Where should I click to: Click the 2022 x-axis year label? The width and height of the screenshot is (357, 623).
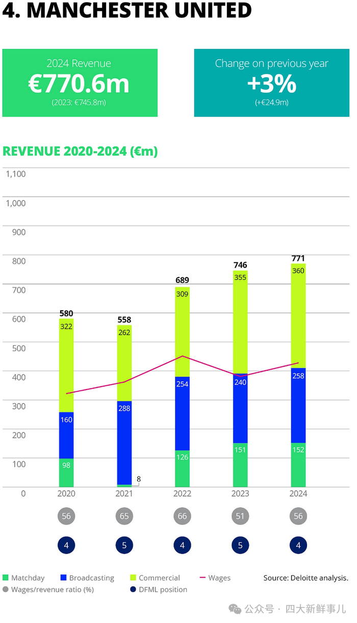coord(182,494)
